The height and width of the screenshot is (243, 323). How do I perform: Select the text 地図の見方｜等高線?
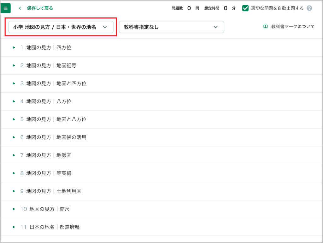click(x=49, y=173)
